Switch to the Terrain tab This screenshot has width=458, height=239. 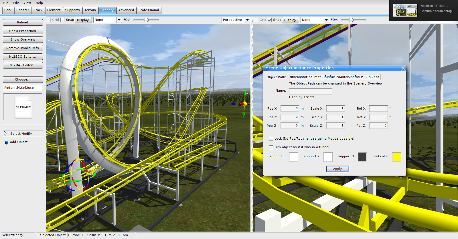(90, 10)
